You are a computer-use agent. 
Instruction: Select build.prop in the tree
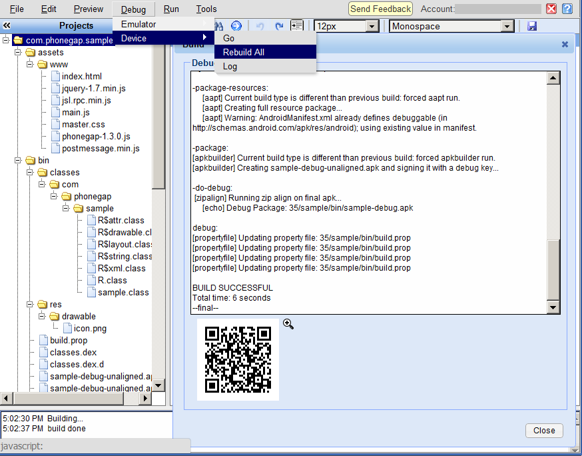(69, 341)
